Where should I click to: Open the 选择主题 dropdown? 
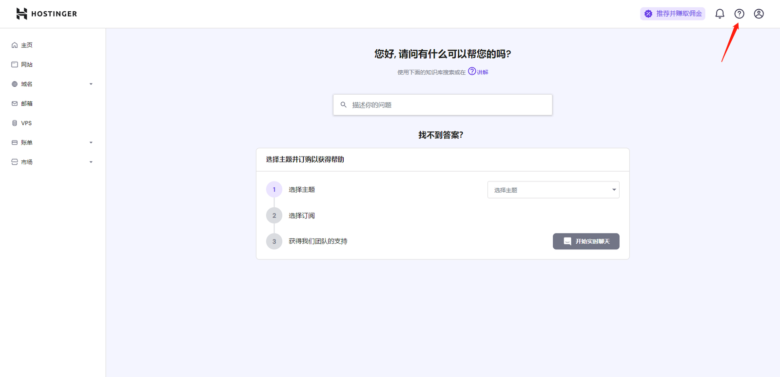click(553, 190)
